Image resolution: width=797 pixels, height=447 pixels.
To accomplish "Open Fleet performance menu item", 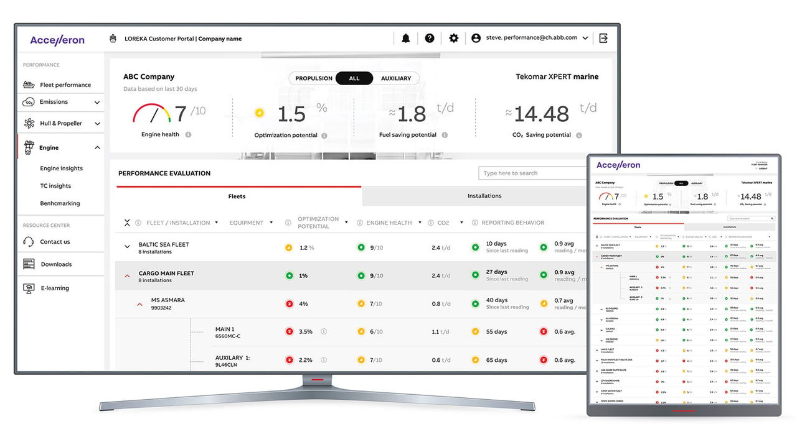I will click(65, 85).
